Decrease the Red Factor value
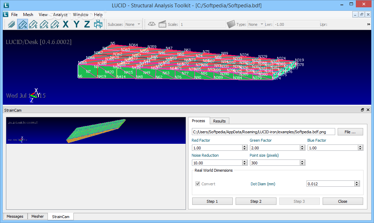374x223 pixels. click(x=244, y=149)
